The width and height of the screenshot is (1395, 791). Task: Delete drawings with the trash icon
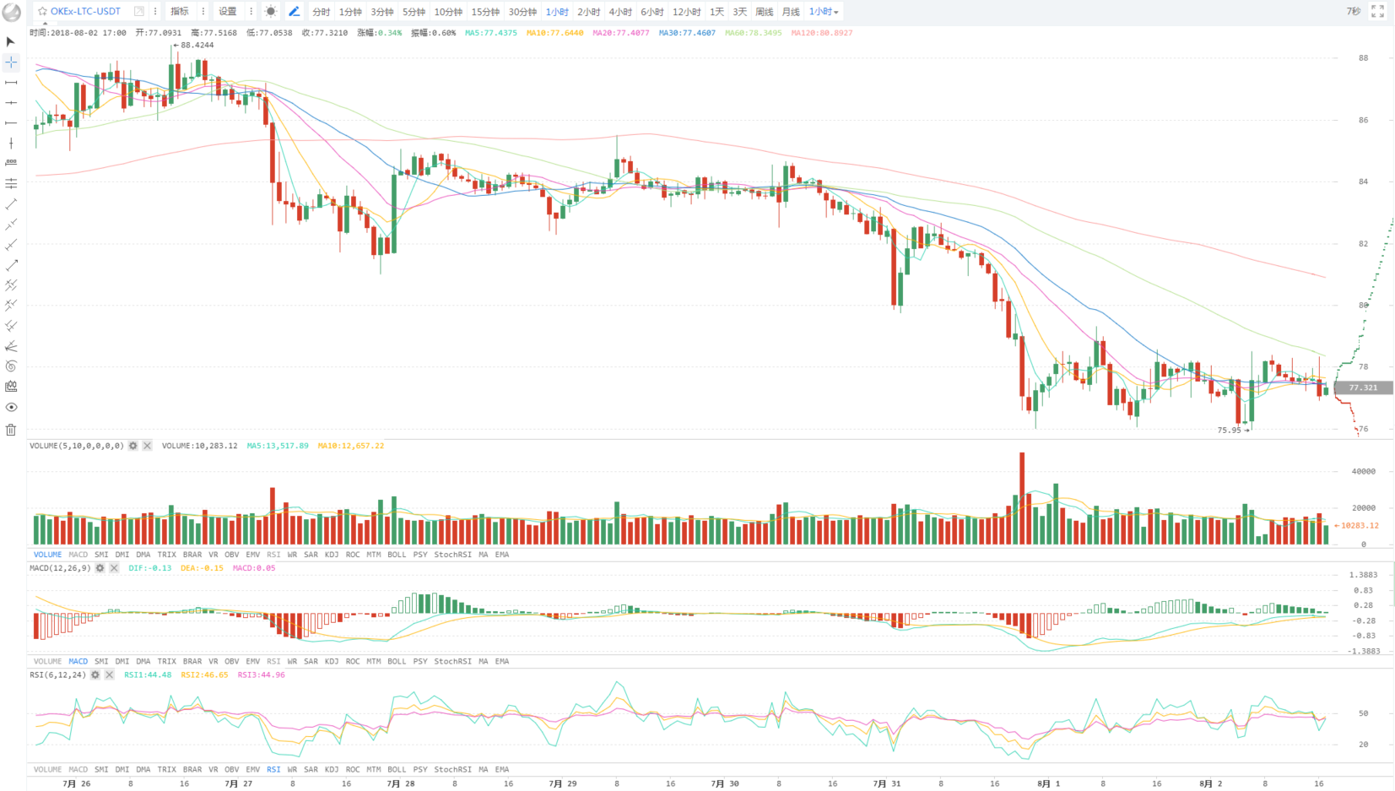point(11,430)
